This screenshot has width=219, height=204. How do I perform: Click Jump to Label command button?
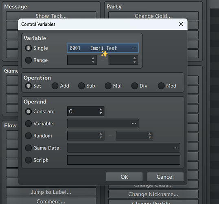[51, 192]
